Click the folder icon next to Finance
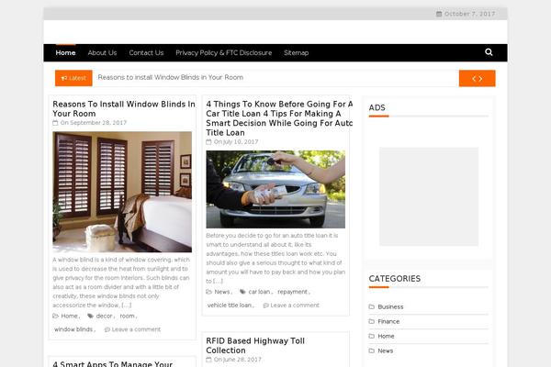This screenshot has height=367, width=551. tap(371, 321)
